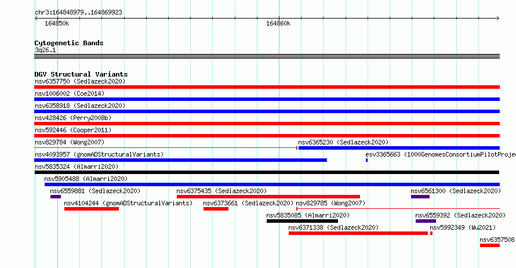This screenshot has width=516, height=268.
Task: Click the red bar of nsv6357750
Action: [x=267, y=87]
